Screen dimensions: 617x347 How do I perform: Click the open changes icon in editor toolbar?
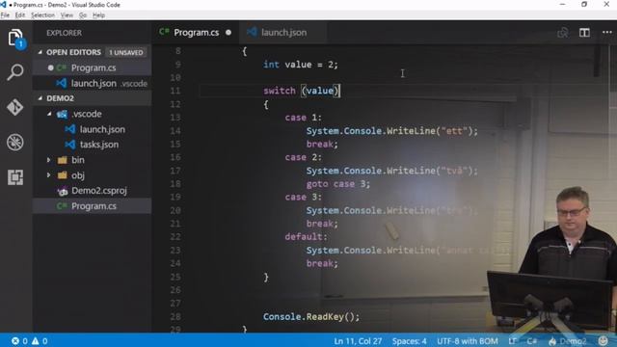tap(563, 33)
